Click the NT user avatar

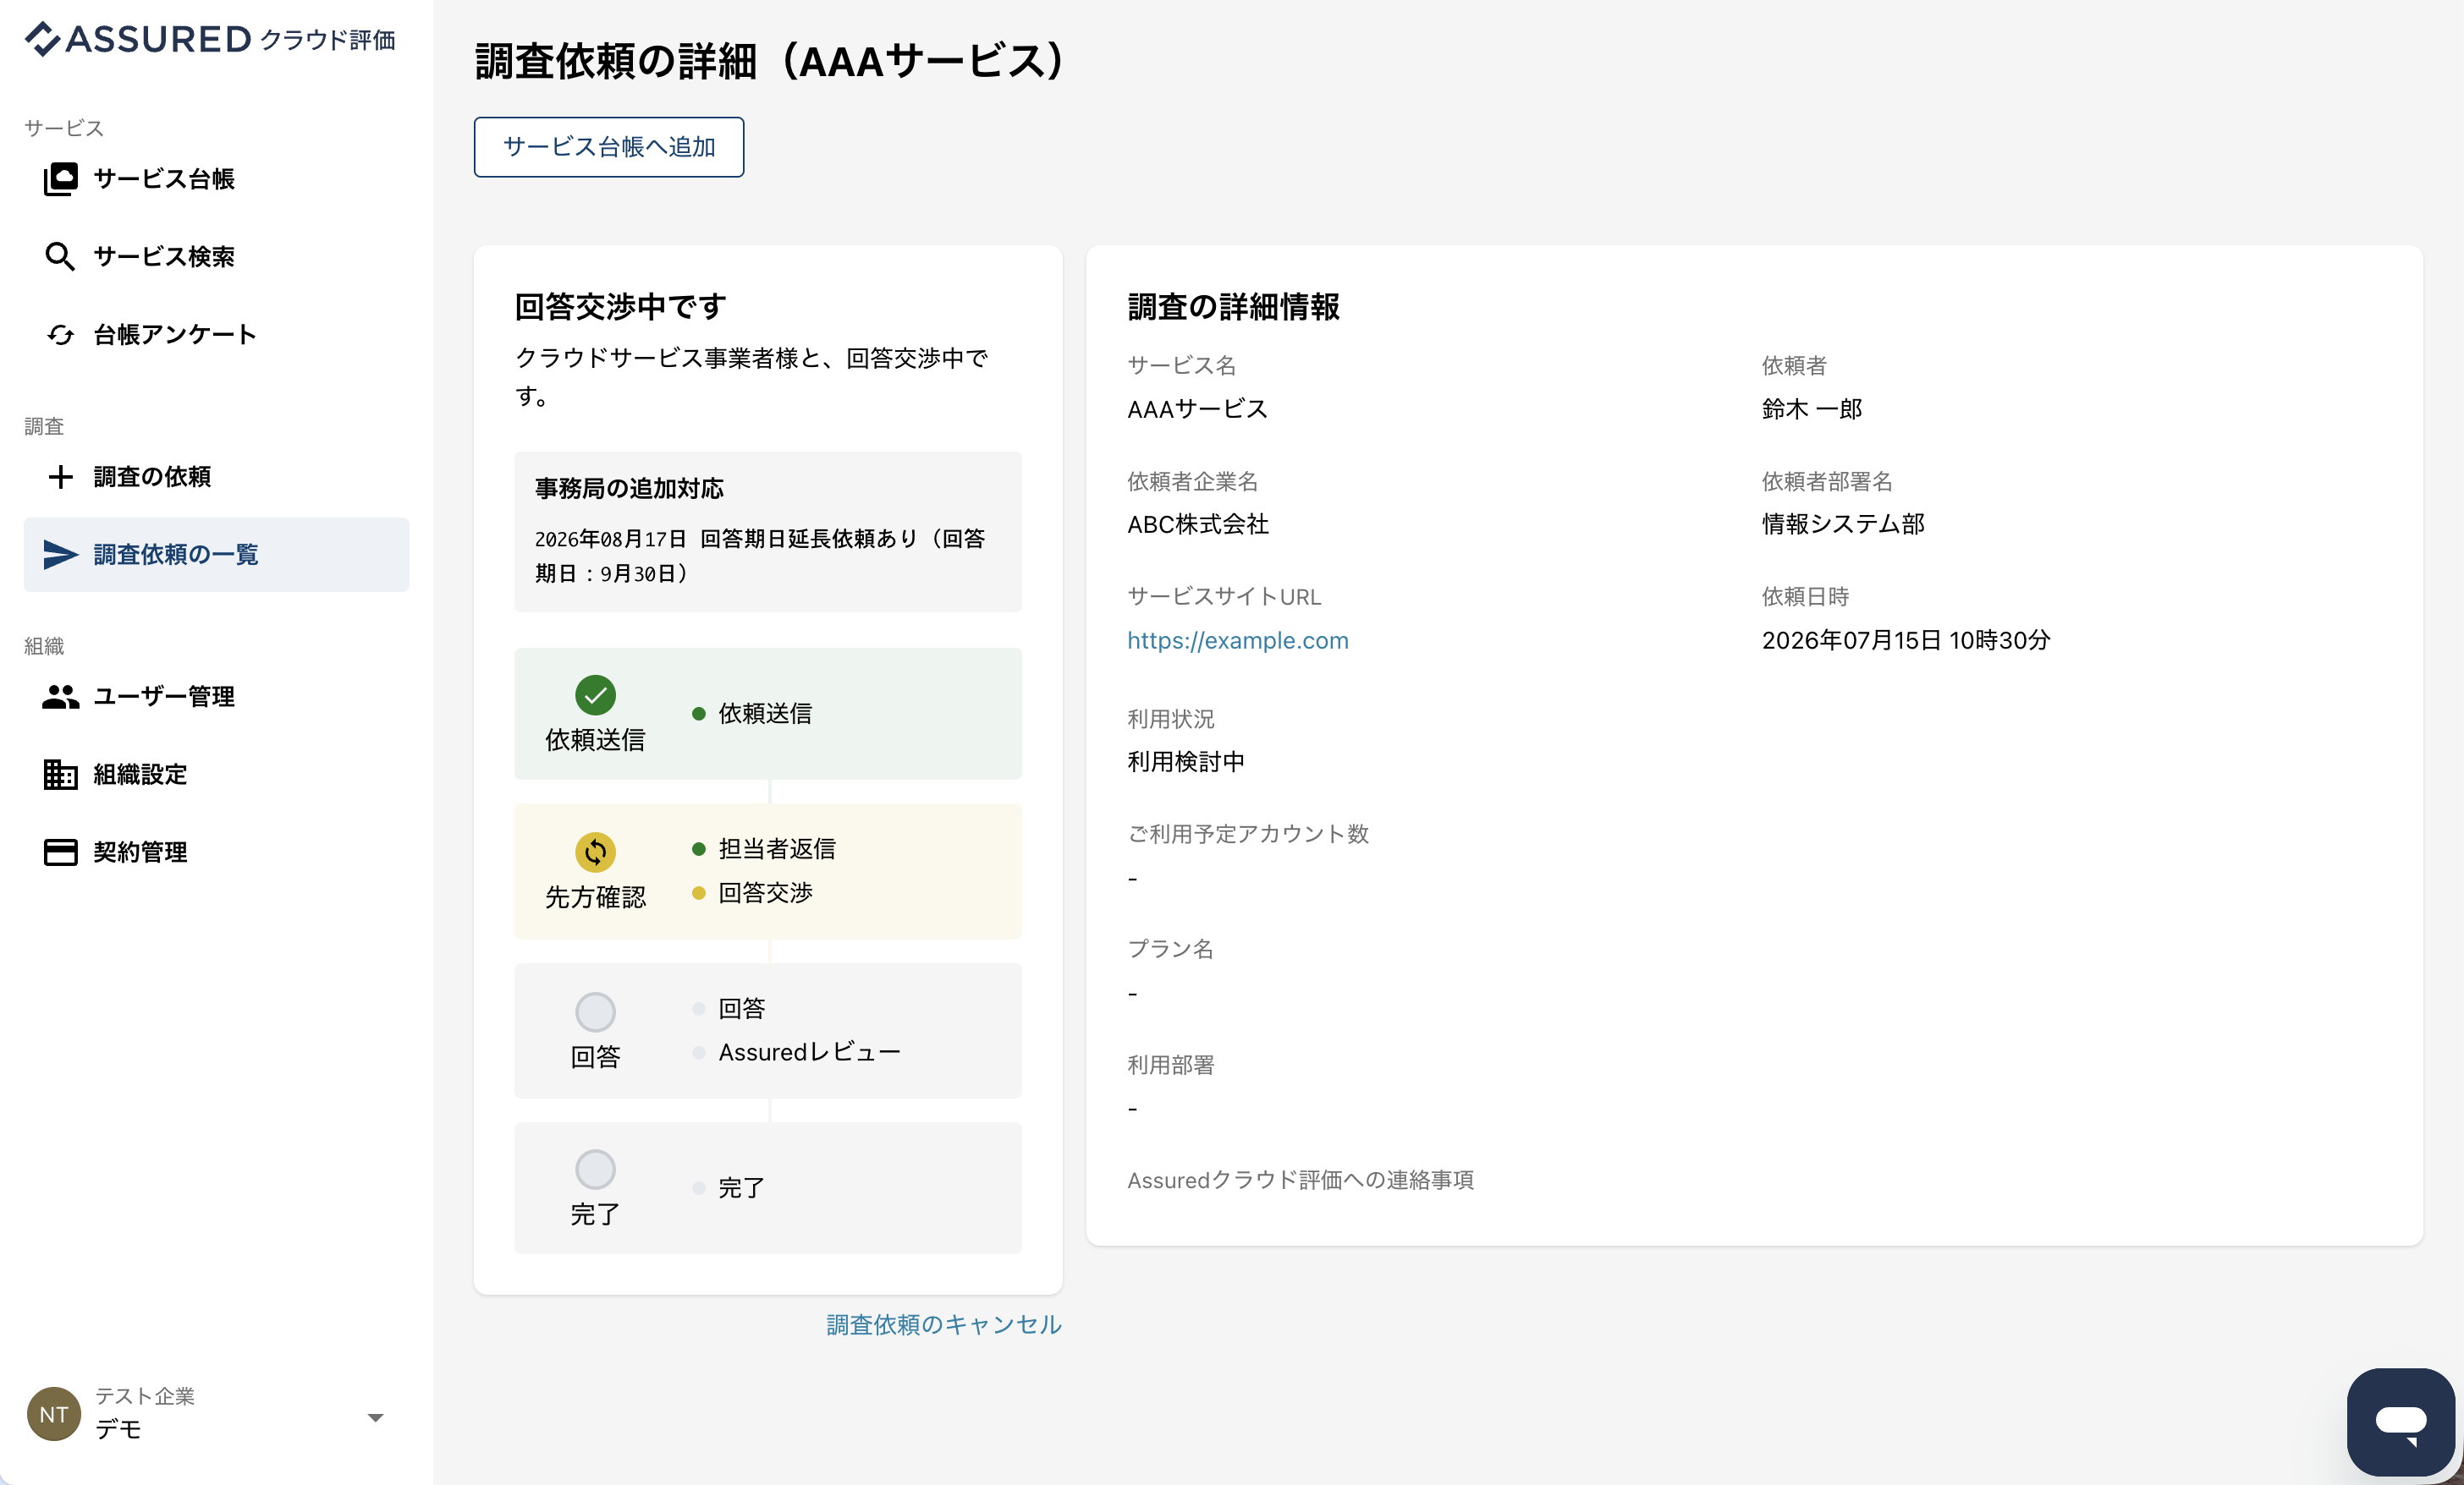54,1413
